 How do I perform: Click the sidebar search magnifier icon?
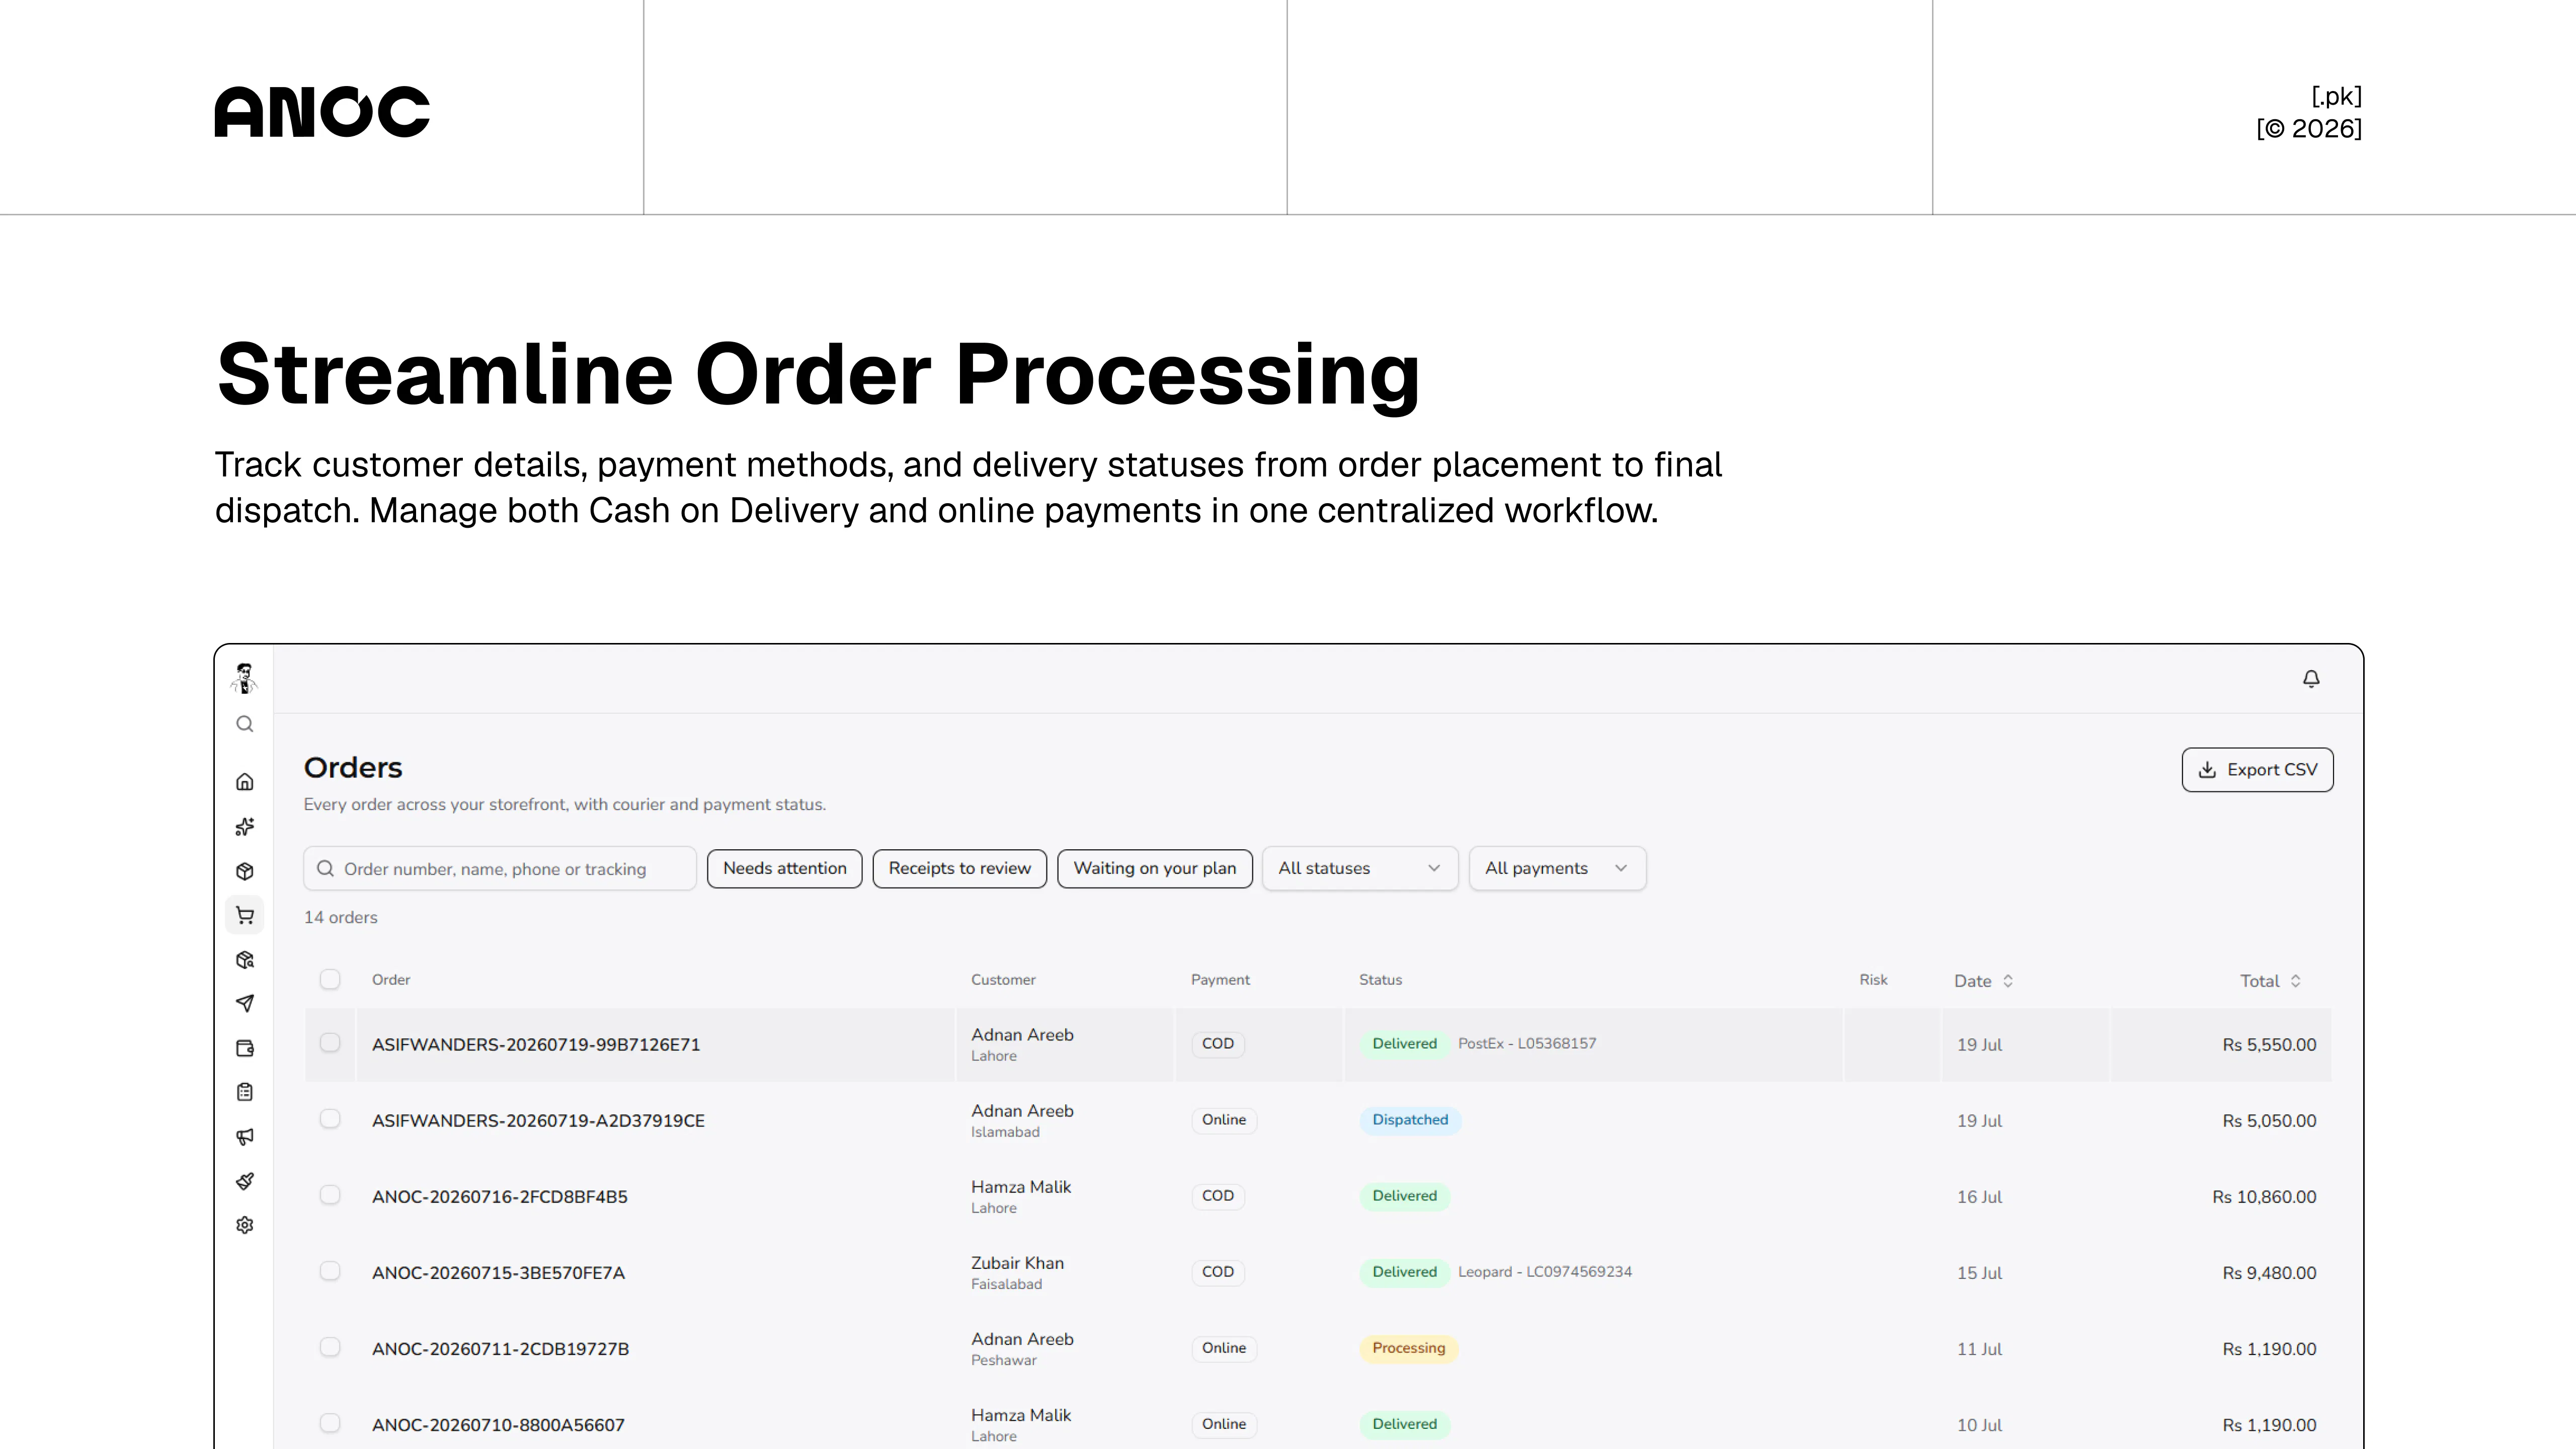pyautogui.click(x=245, y=724)
